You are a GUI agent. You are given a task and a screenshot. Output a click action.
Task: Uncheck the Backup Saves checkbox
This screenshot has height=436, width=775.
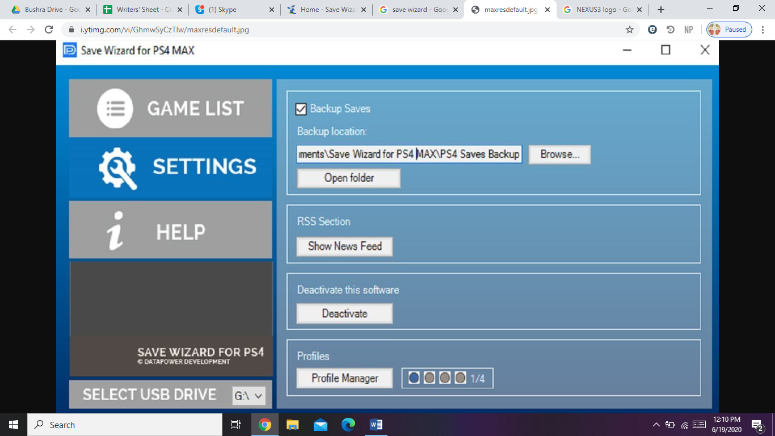coord(301,108)
